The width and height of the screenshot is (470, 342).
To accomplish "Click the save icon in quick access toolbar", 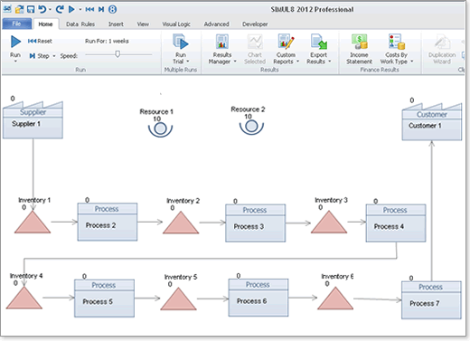I will [x=31, y=9].
